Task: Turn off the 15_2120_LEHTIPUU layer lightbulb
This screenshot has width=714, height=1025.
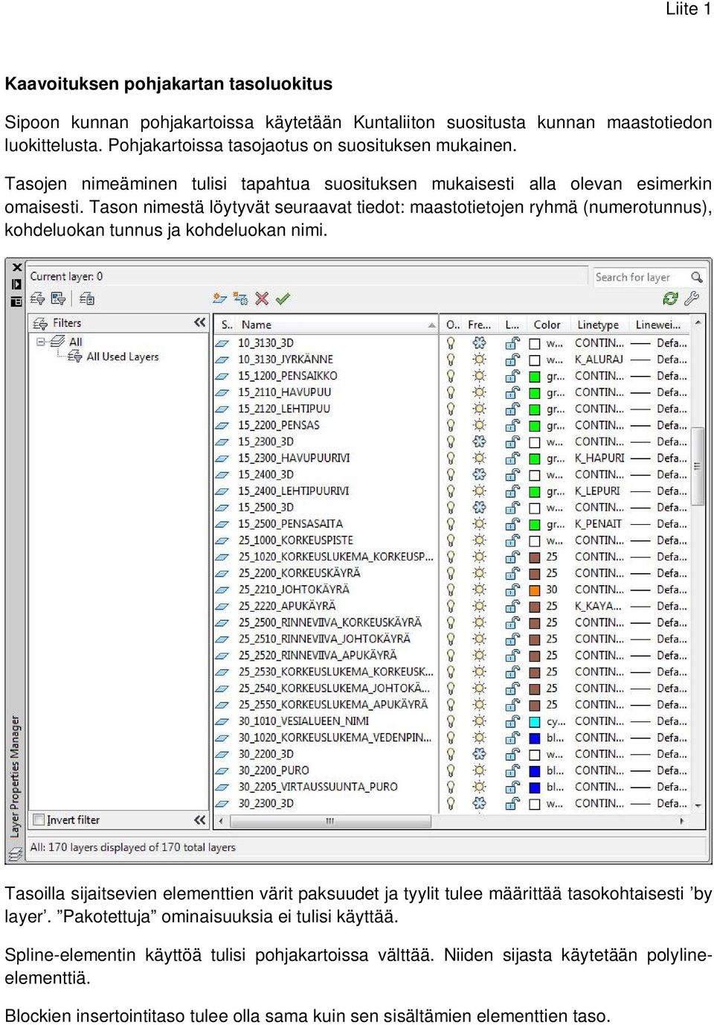Action: 451,409
